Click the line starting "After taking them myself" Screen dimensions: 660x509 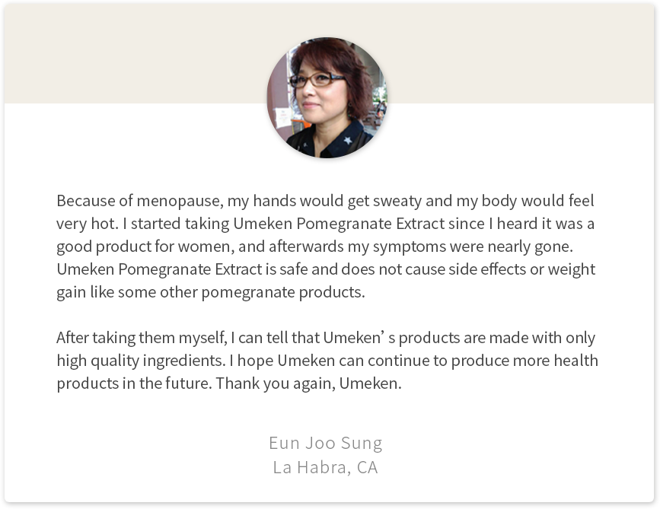click(x=325, y=338)
